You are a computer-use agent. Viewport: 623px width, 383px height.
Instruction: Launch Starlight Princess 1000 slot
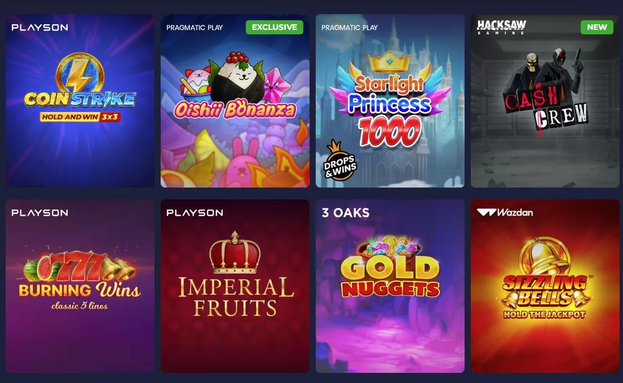click(x=390, y=101)
